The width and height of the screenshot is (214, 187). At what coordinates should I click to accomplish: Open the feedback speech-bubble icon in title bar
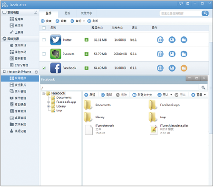tap(181, 3)
